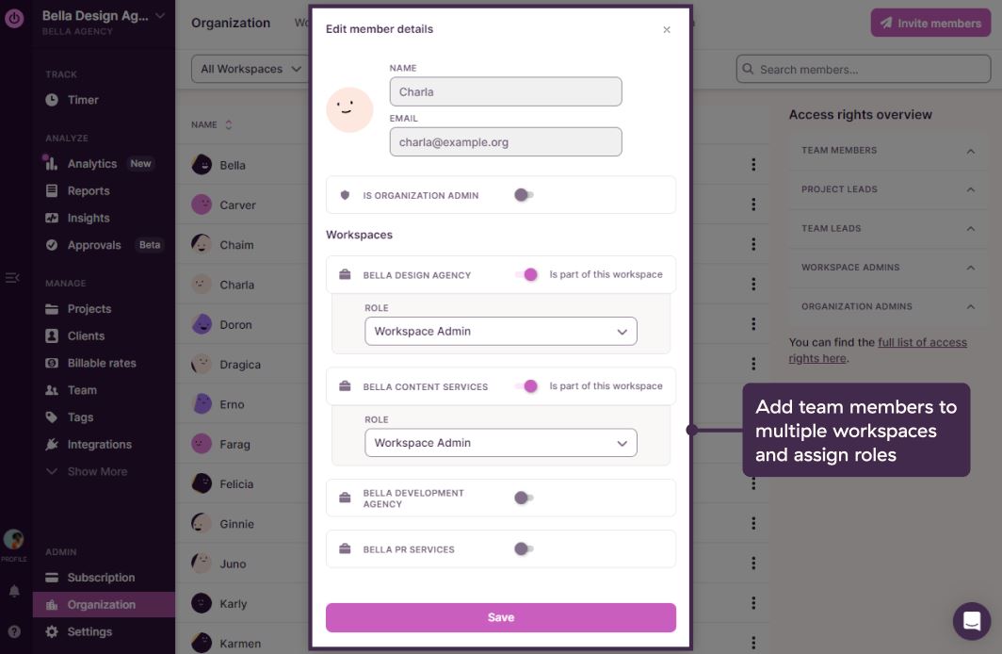This screenshot has height=654, width=1002.
Task: Enable the Bella PR Services workspace toggle
Action: pyautogui.click(x=524, y=548)
